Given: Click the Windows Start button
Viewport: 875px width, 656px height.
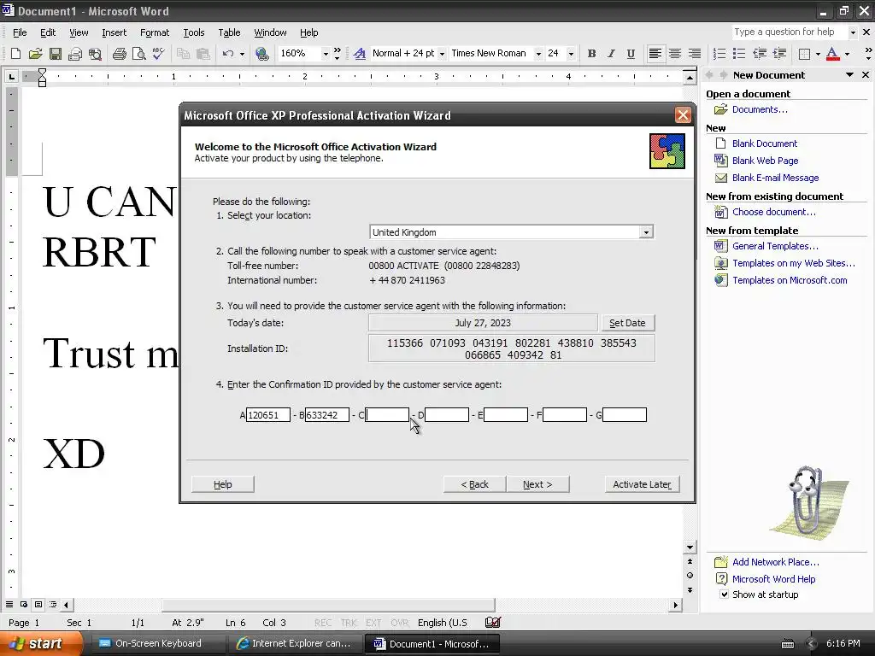Looking at the screenshot, I should 41,643.
